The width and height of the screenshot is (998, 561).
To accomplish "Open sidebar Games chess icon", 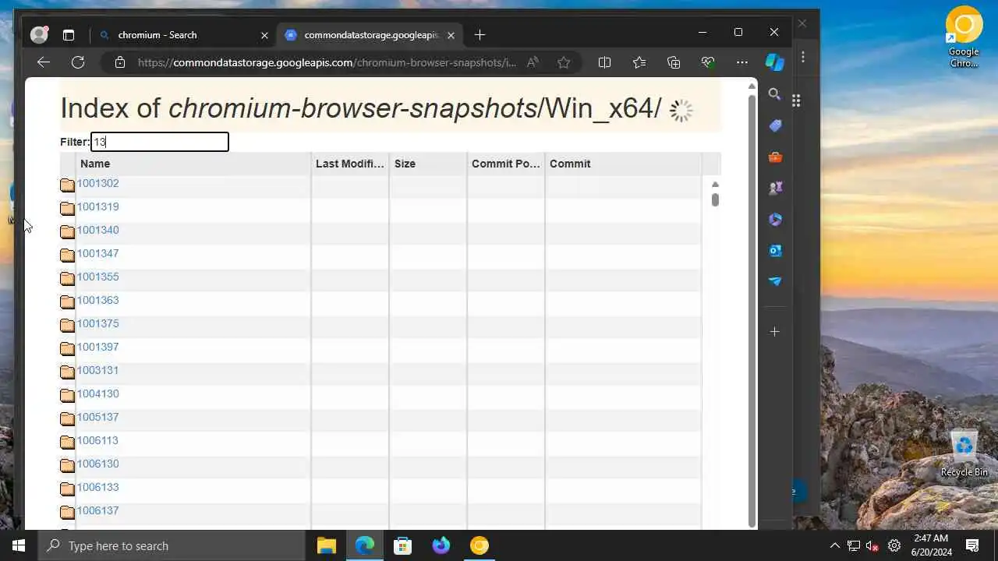I will 774,188.
